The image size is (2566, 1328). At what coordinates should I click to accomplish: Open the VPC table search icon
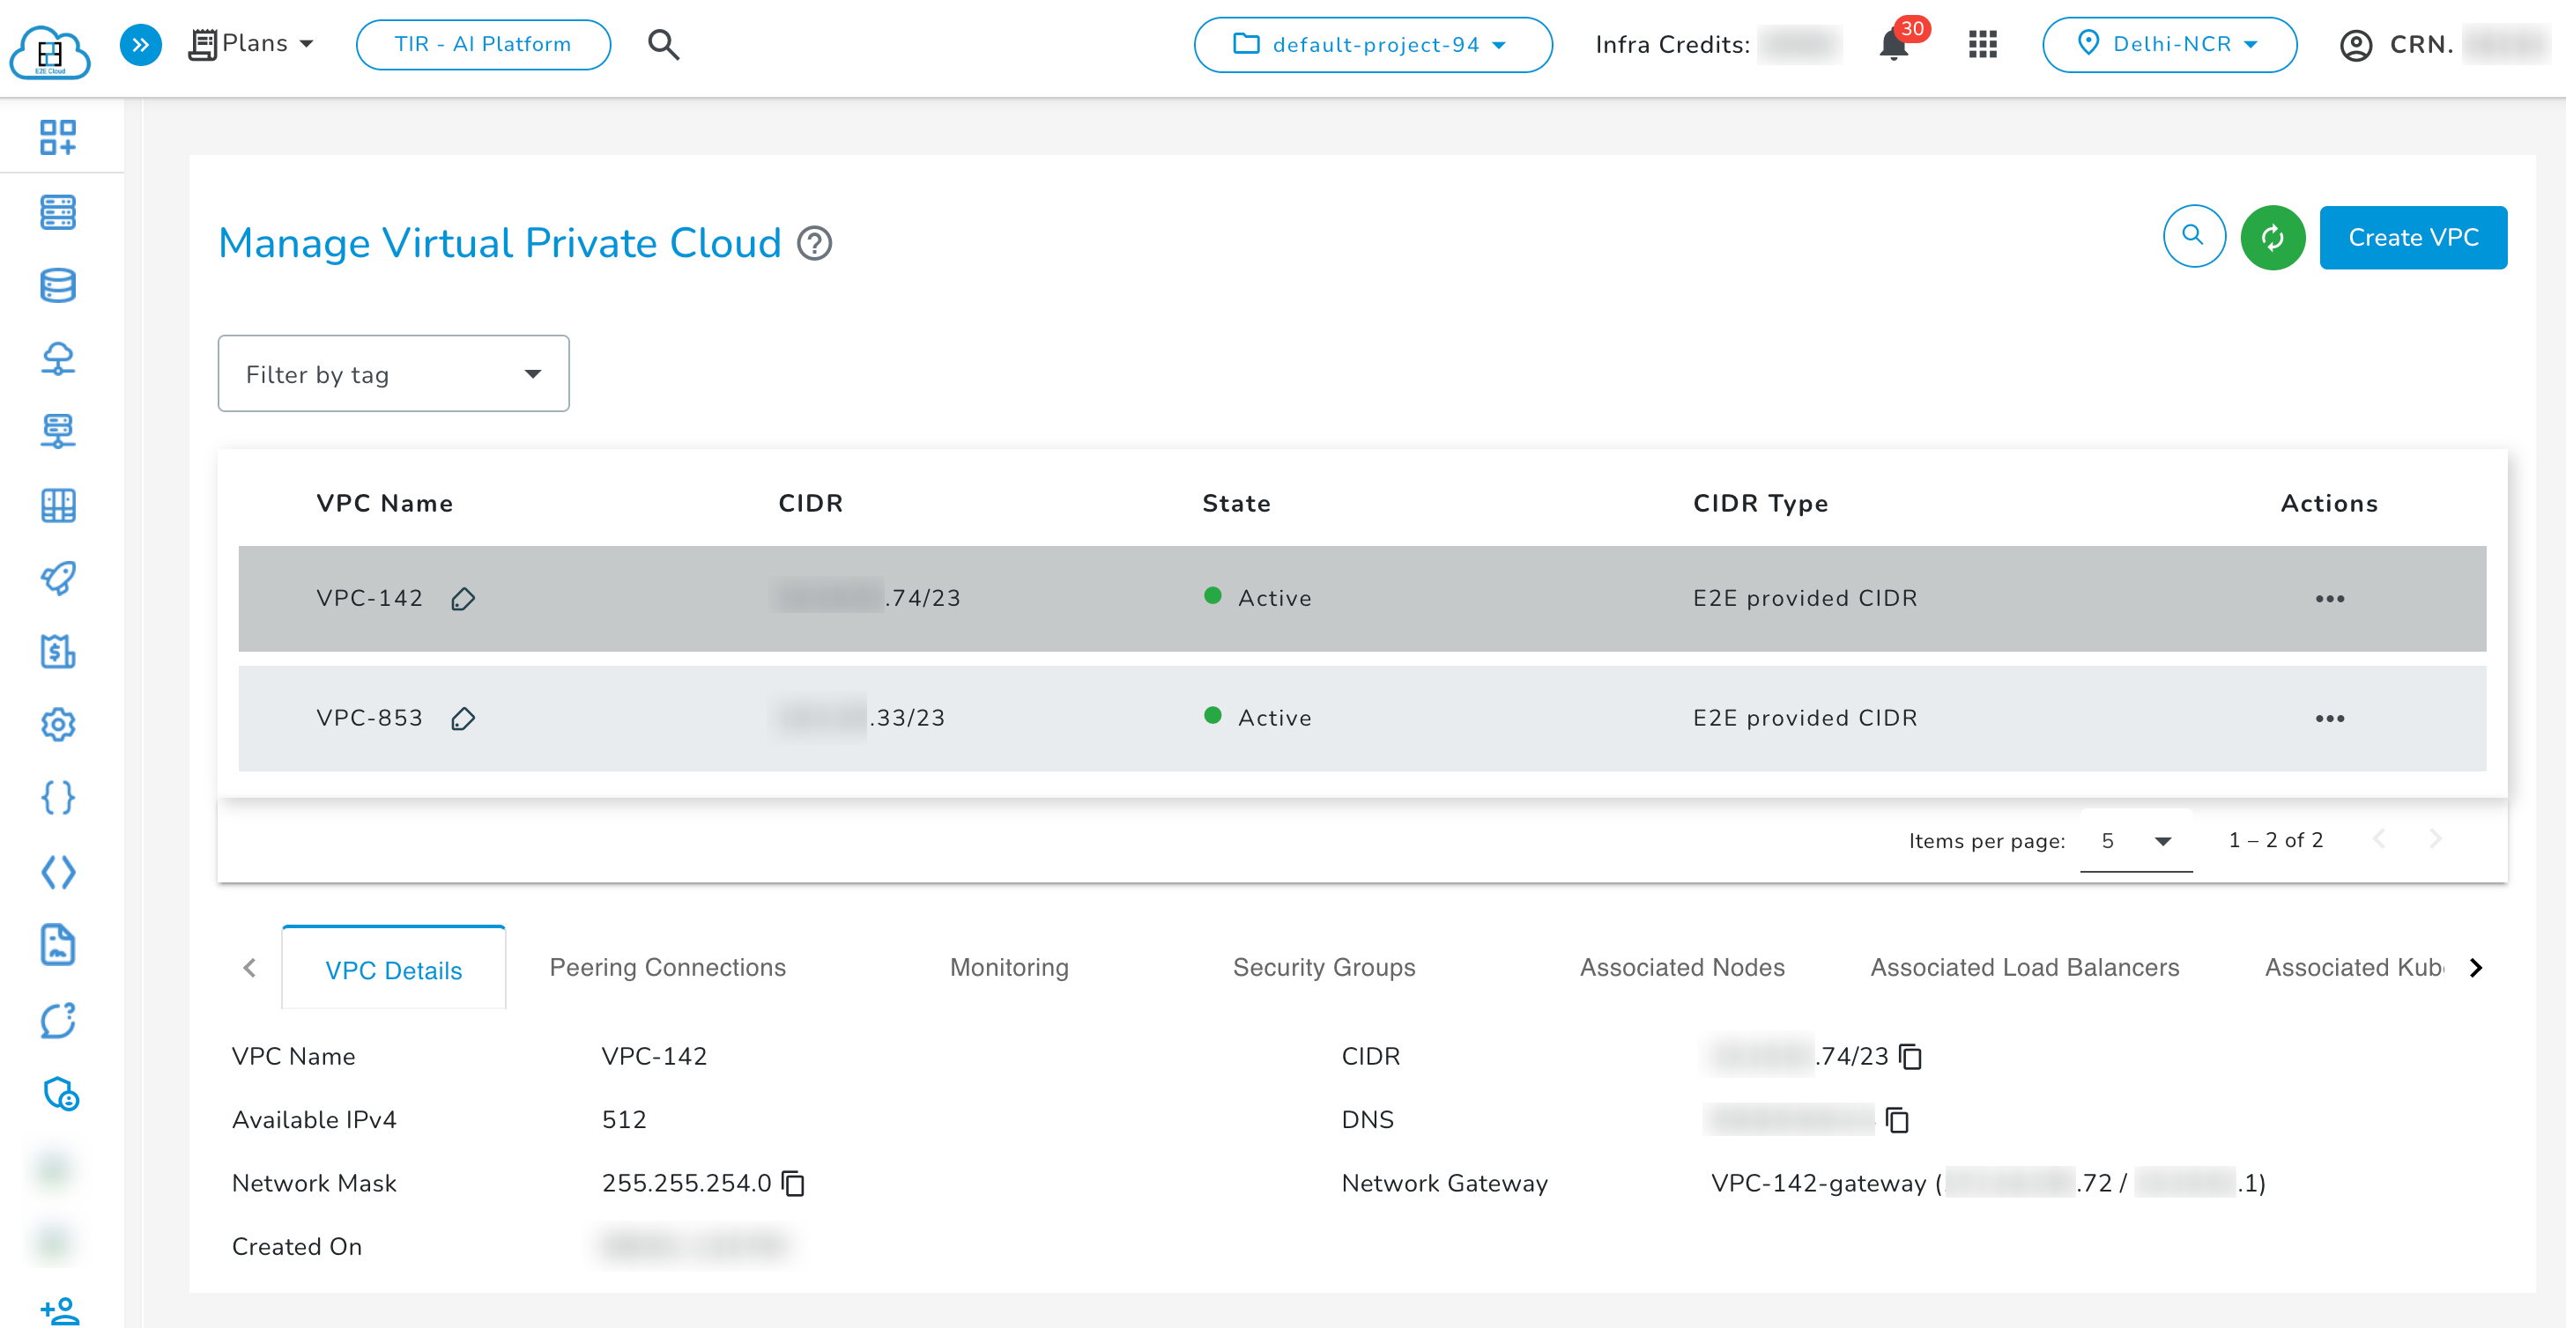pyautogui.click(x=2193, y=237)
